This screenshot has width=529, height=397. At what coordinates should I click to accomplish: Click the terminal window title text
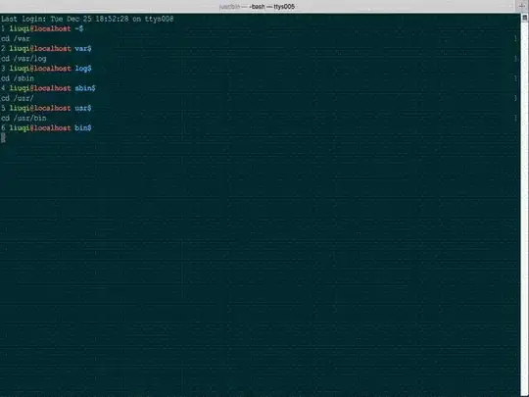point(257,7)
